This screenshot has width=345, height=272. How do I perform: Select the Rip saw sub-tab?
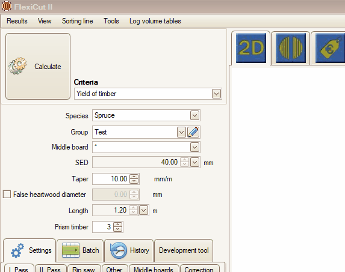click(84, 269)
